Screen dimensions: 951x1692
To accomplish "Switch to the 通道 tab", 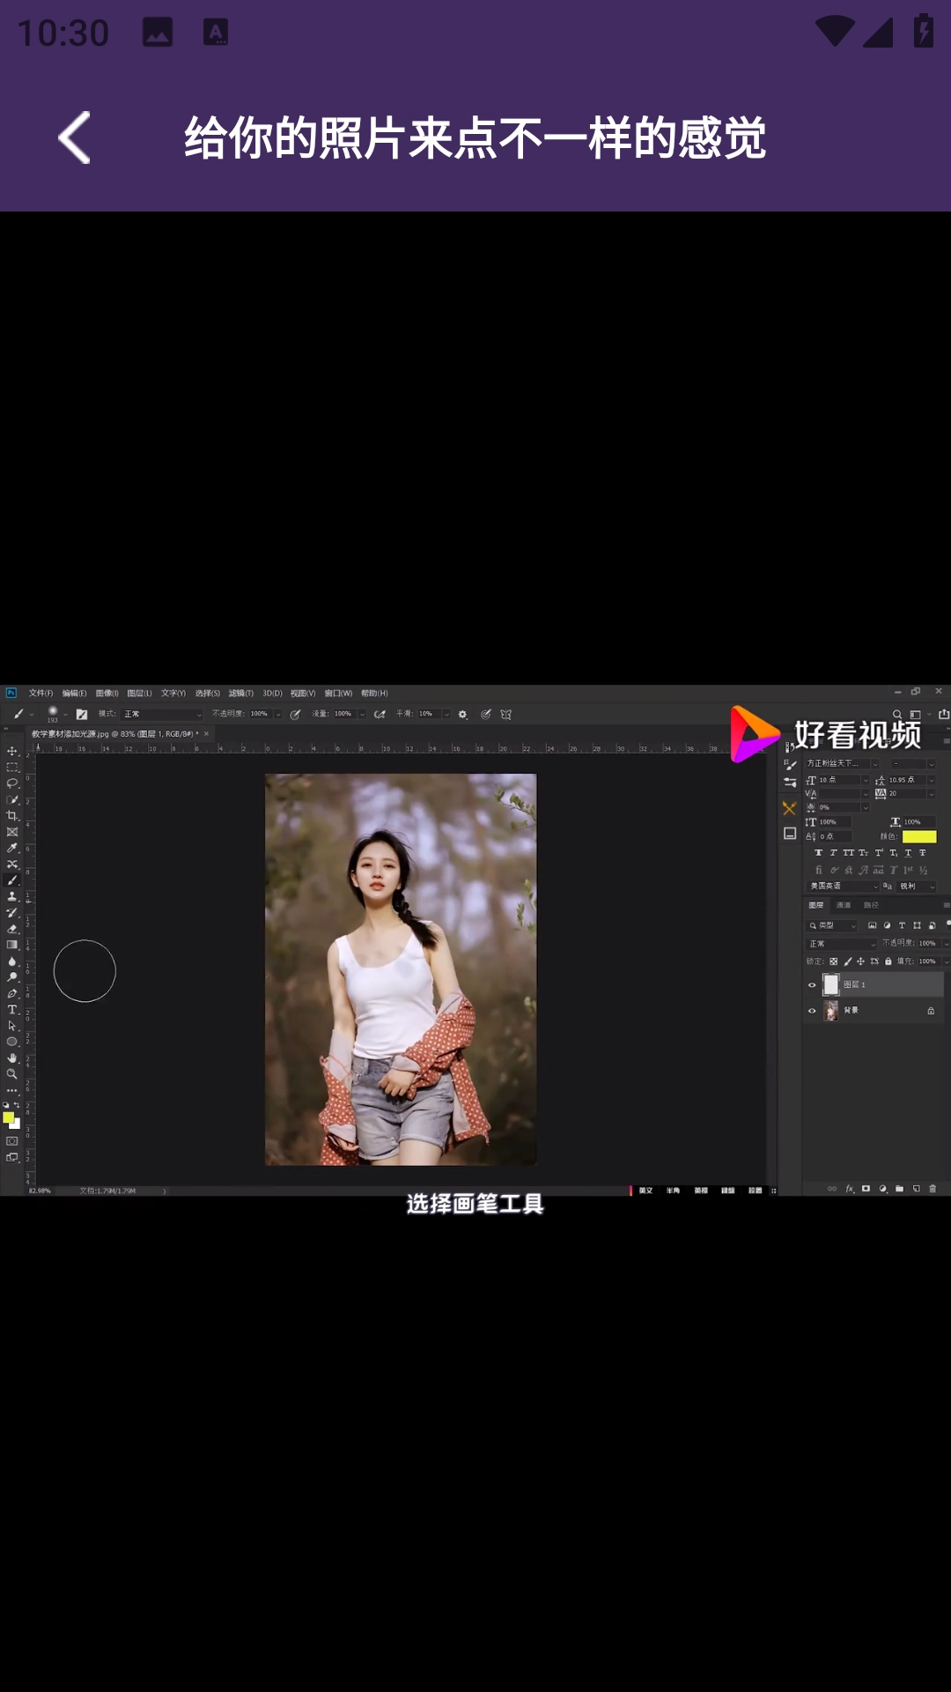I will coord(844,905).
